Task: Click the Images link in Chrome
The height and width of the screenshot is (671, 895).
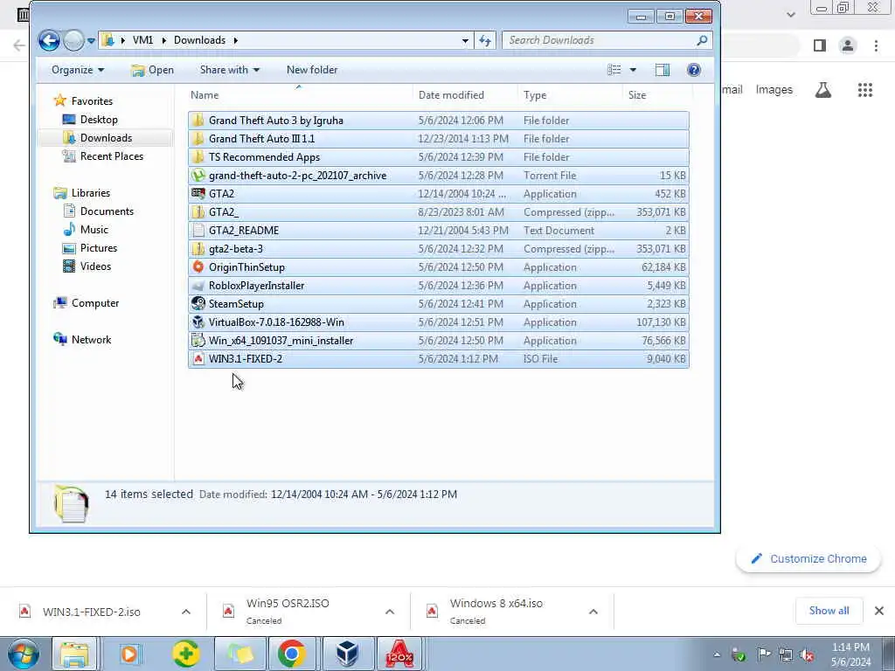Action: point(774,90)
